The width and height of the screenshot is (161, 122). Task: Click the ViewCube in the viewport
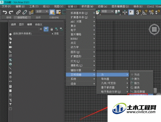[154, 29]
